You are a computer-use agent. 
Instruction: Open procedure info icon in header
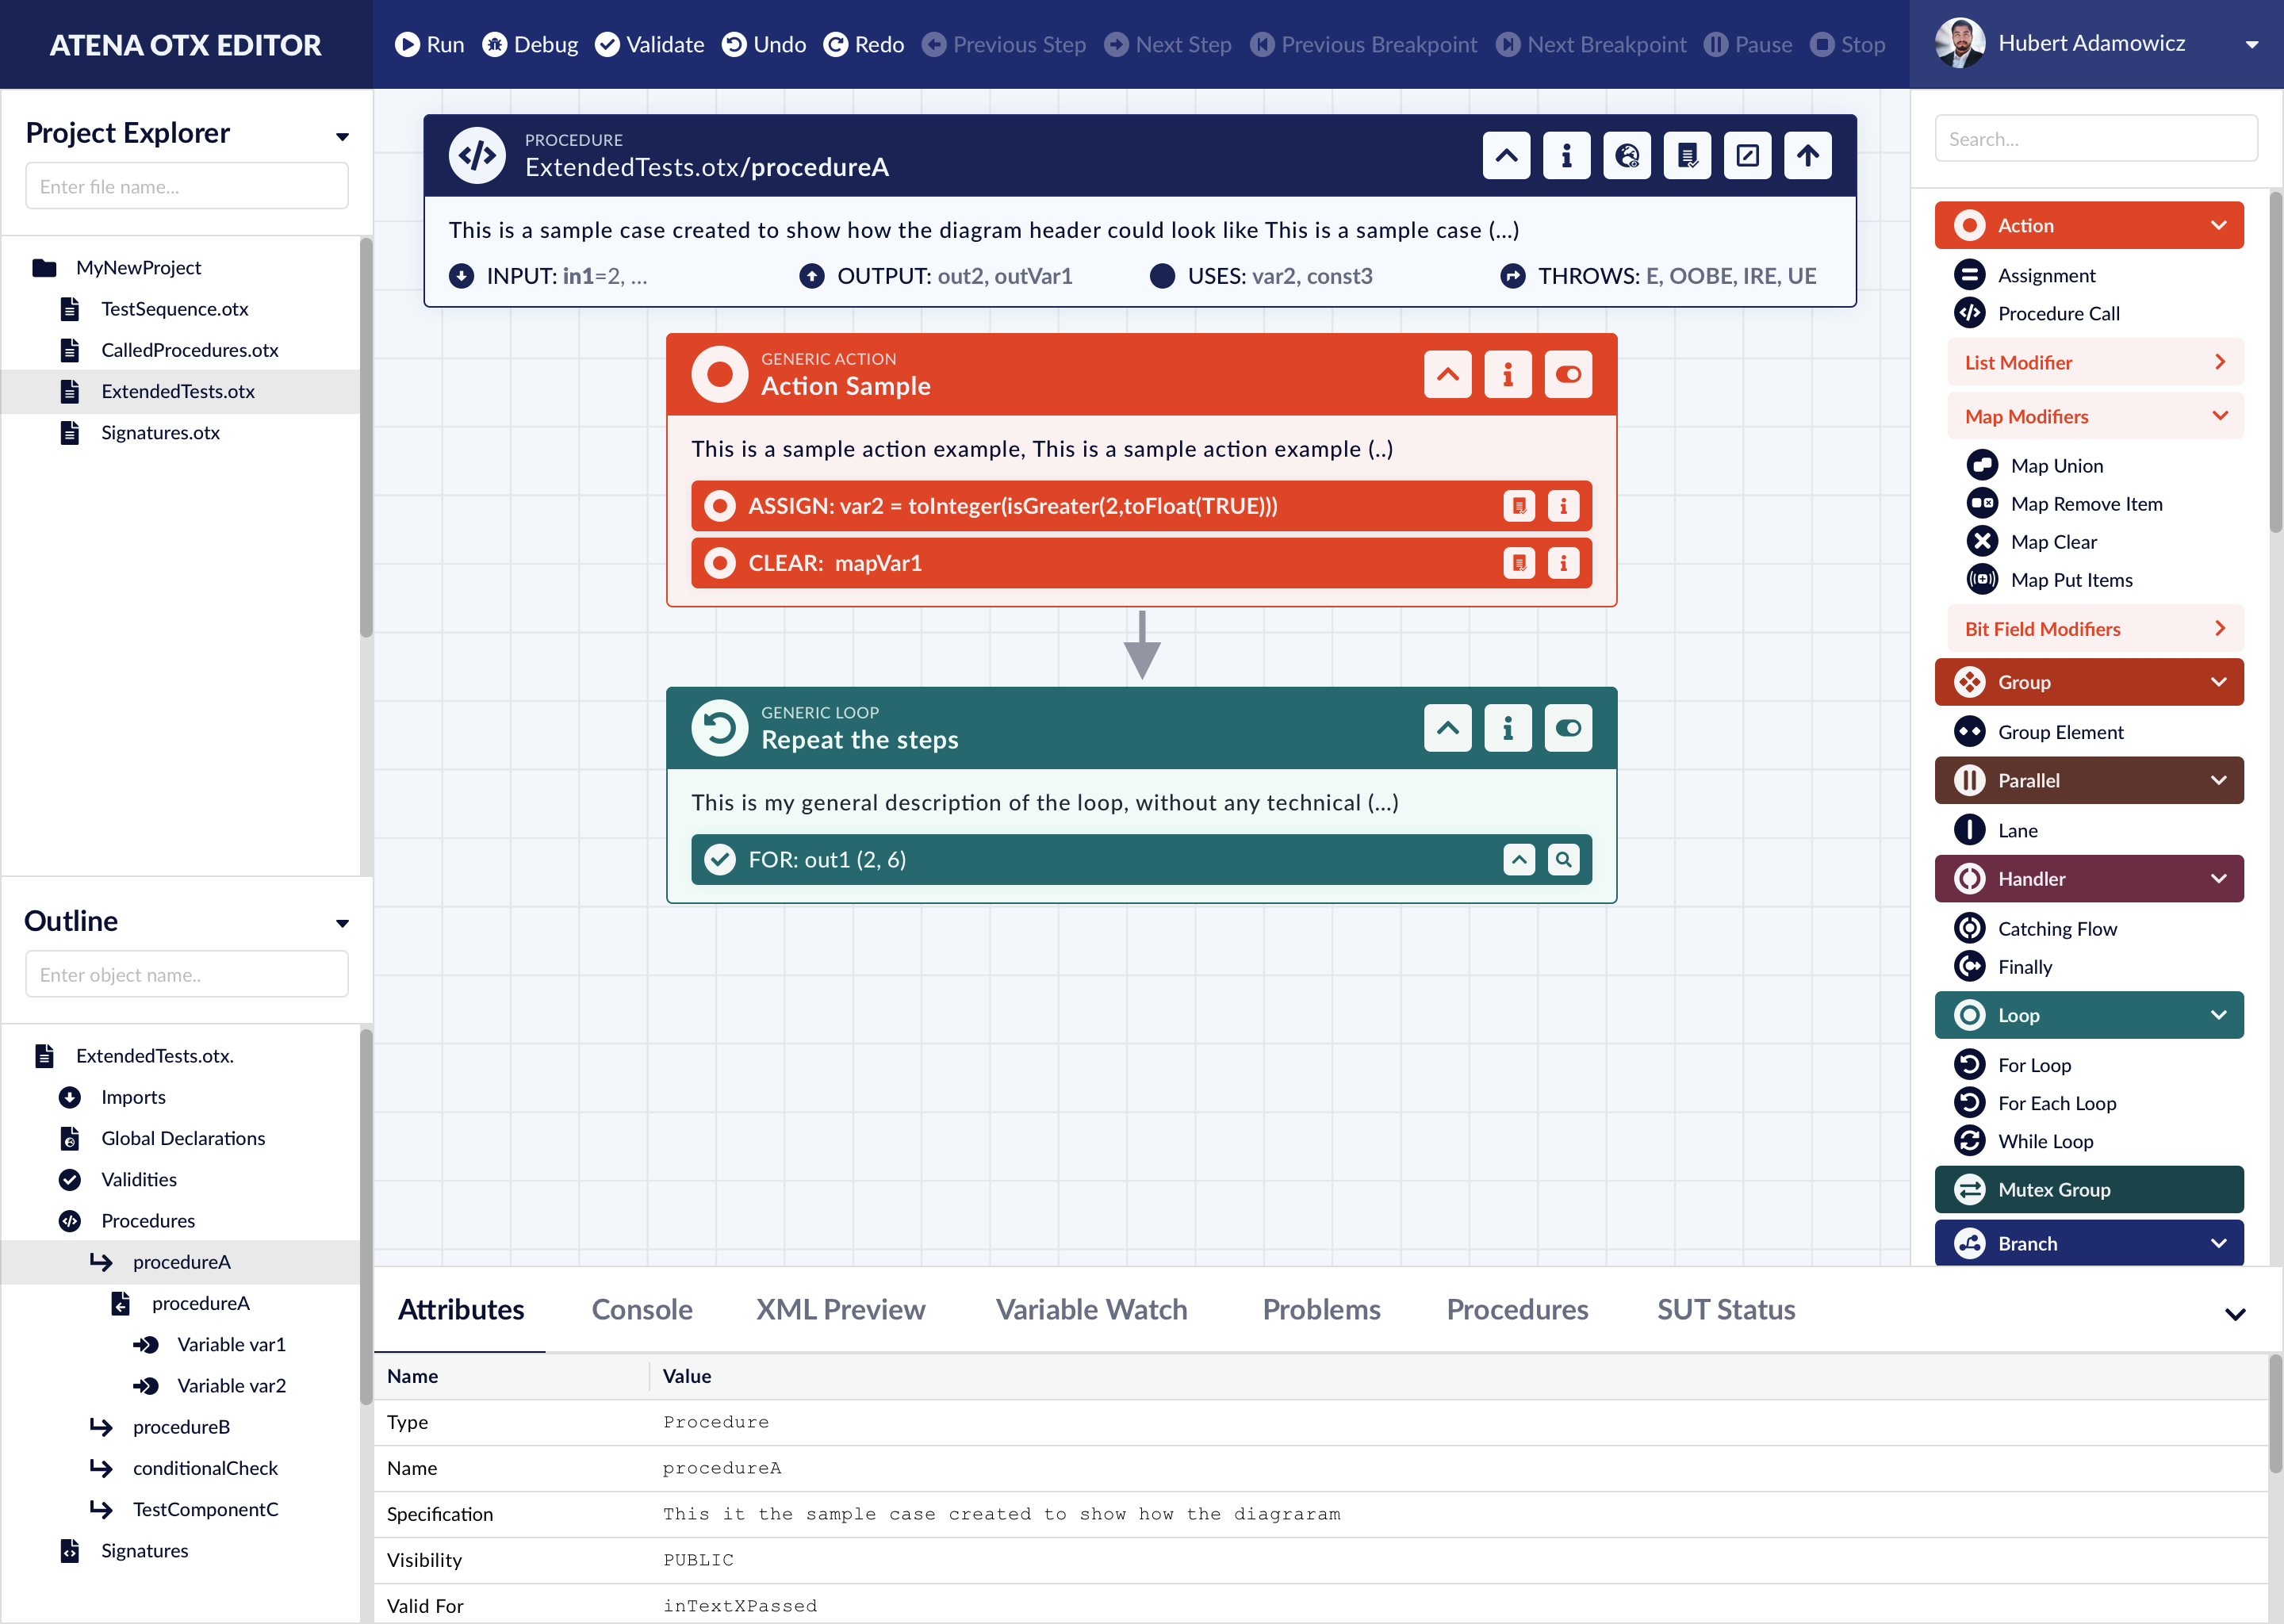click(1566, 155)
